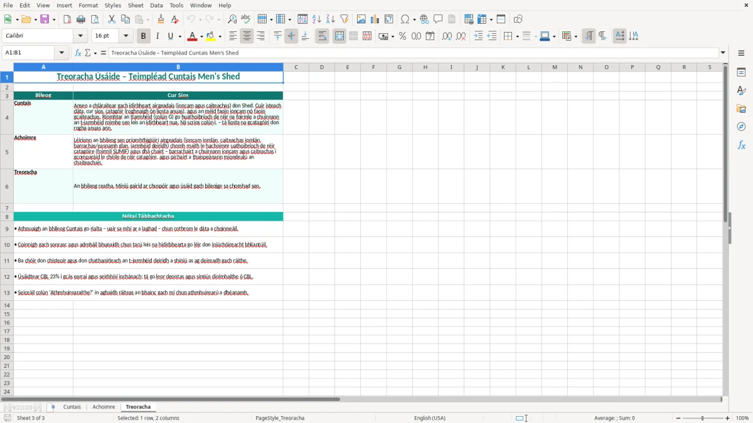Toggle Align Left
Screen dimensions: 753x423
(x=233, y=36)
